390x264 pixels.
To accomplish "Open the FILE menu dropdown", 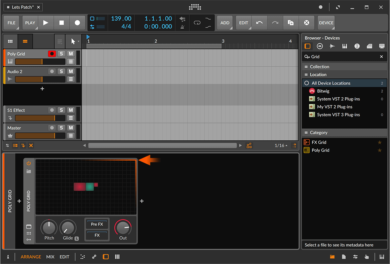I will [x=11, y=23].
